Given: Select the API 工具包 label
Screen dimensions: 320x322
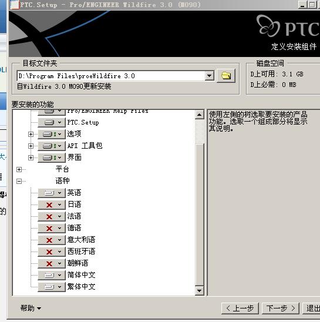Looking at the screenshot, I should [85, 146].
